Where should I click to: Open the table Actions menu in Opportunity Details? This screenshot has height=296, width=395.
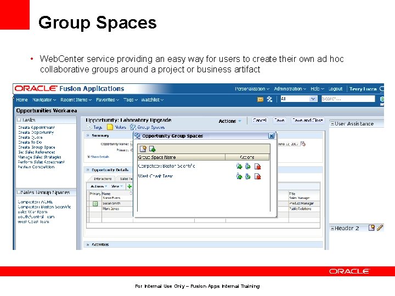[99, 186]
